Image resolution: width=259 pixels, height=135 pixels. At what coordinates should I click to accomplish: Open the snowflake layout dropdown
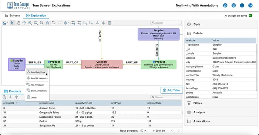[x=66, y=23]
